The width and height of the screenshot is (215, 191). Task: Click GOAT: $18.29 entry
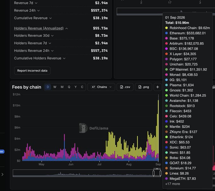(x=178, y=163)
